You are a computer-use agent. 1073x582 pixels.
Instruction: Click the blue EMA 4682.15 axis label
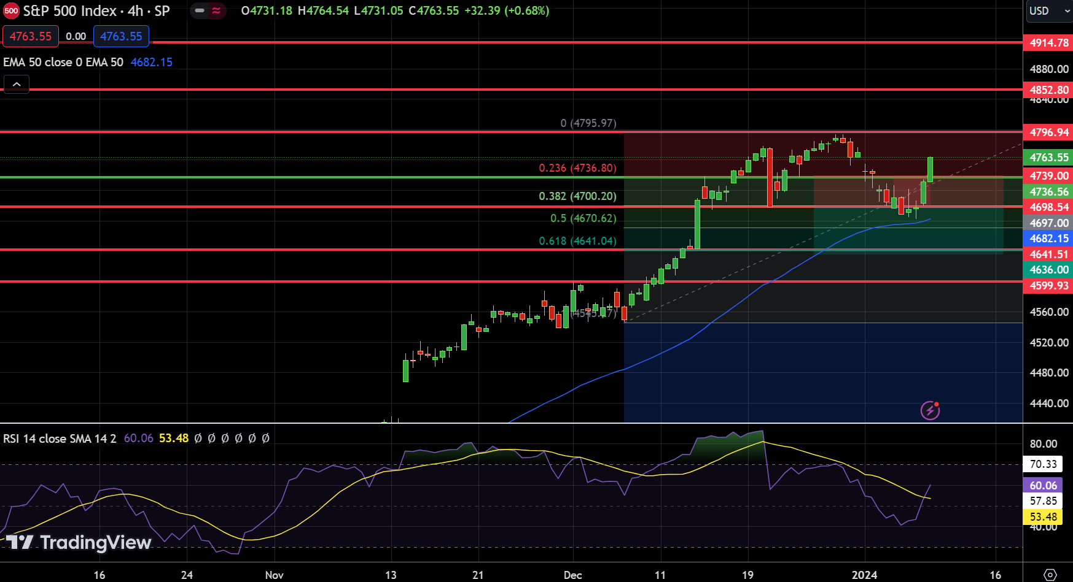point(1048,239)
